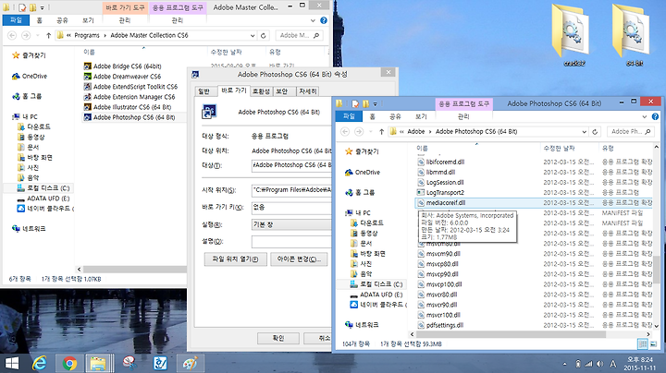Image resolution: width=666 pixels, height=373 pixels.
Task: Refresh the Adobe Master Collection folder view
Action: [264, 36]
